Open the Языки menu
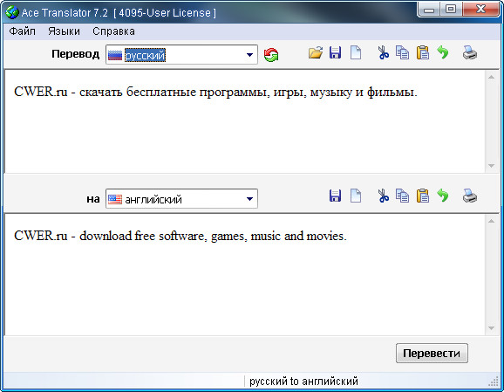Viewport: 504px width, 392px height. pos(64,31)
